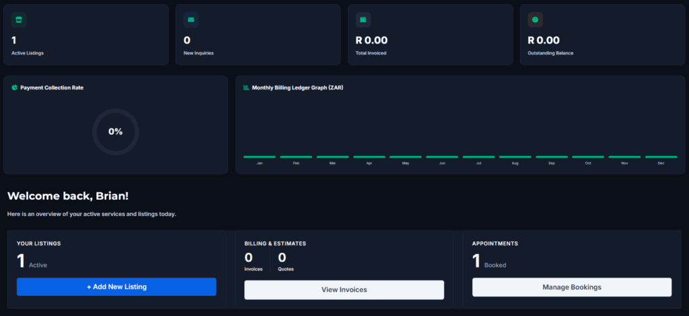Viewport: 689px width, 316px height.
Task: Click the 'Quotes' count label
Action: pos(285,269)
